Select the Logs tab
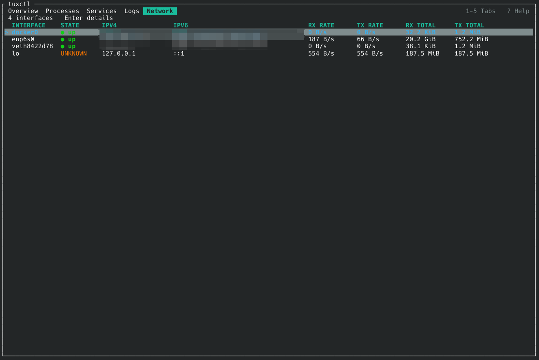 [132, 11]
